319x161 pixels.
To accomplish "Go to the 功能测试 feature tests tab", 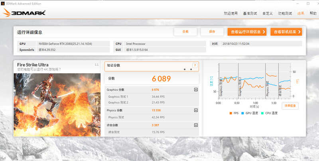I will (285, 14).
